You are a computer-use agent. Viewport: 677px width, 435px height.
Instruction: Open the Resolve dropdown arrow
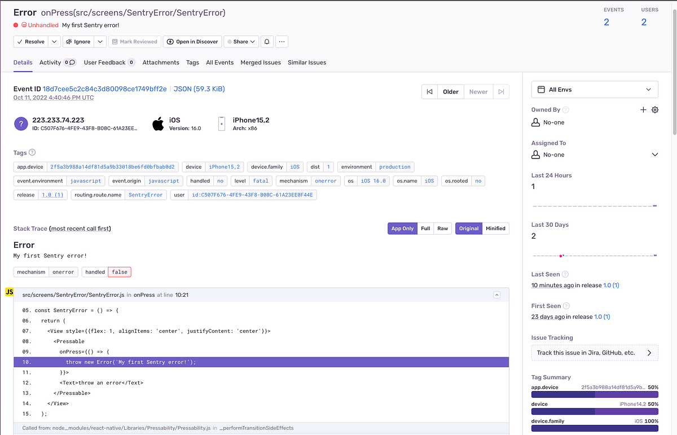[54, 42]
